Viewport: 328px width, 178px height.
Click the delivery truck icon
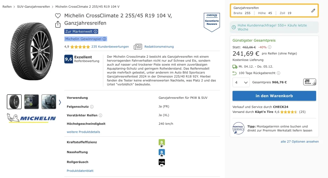pyautogui.click(x=235, y=67)
